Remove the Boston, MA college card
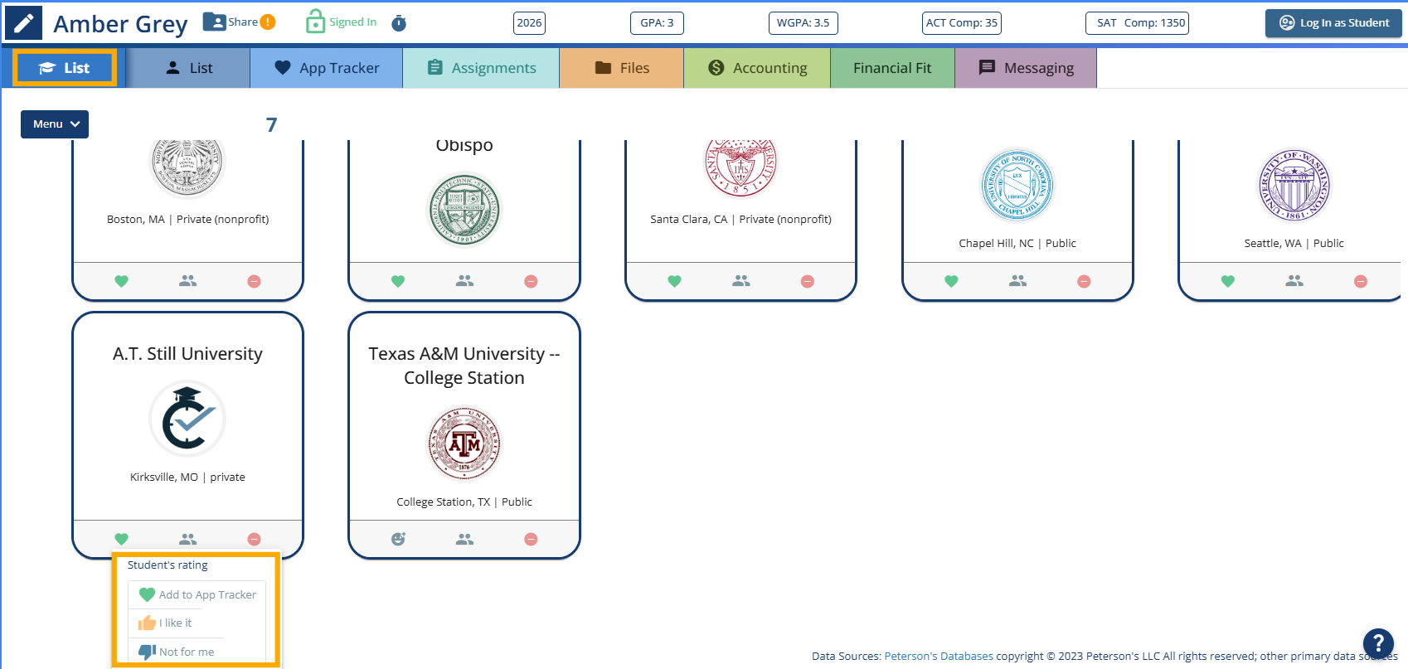Viewport: 1408px width, 669px height. click(255, 282)
